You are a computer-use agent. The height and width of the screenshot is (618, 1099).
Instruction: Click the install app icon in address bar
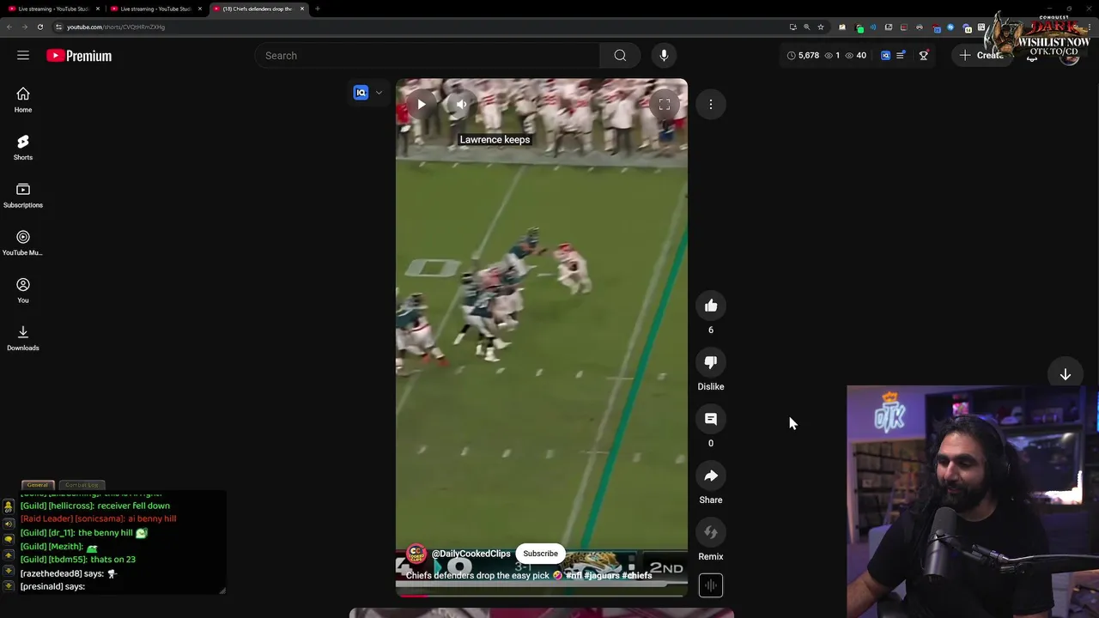pyautogui.click(x=792, y=27)
